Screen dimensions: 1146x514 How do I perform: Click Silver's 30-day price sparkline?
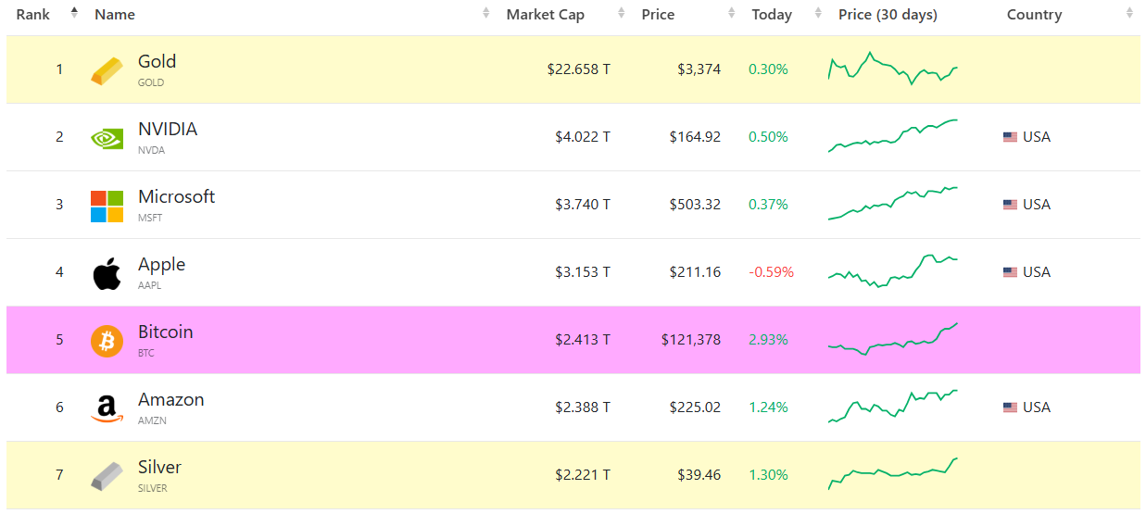(893, 472)
